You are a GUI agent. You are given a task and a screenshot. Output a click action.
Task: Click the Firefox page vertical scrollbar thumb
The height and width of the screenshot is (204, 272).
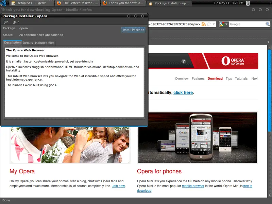coord(269,90)
